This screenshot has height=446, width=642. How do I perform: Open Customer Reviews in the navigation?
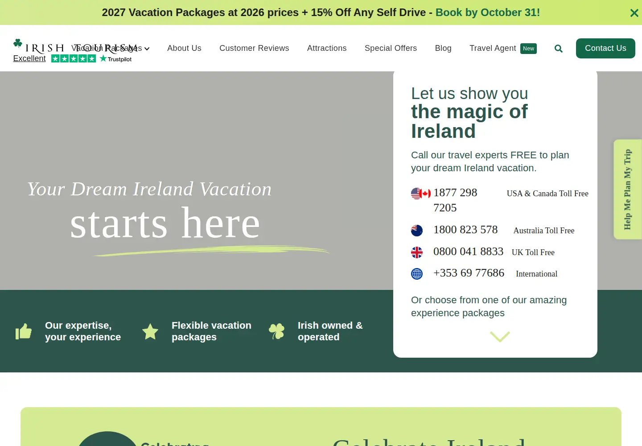click(254, 48)
